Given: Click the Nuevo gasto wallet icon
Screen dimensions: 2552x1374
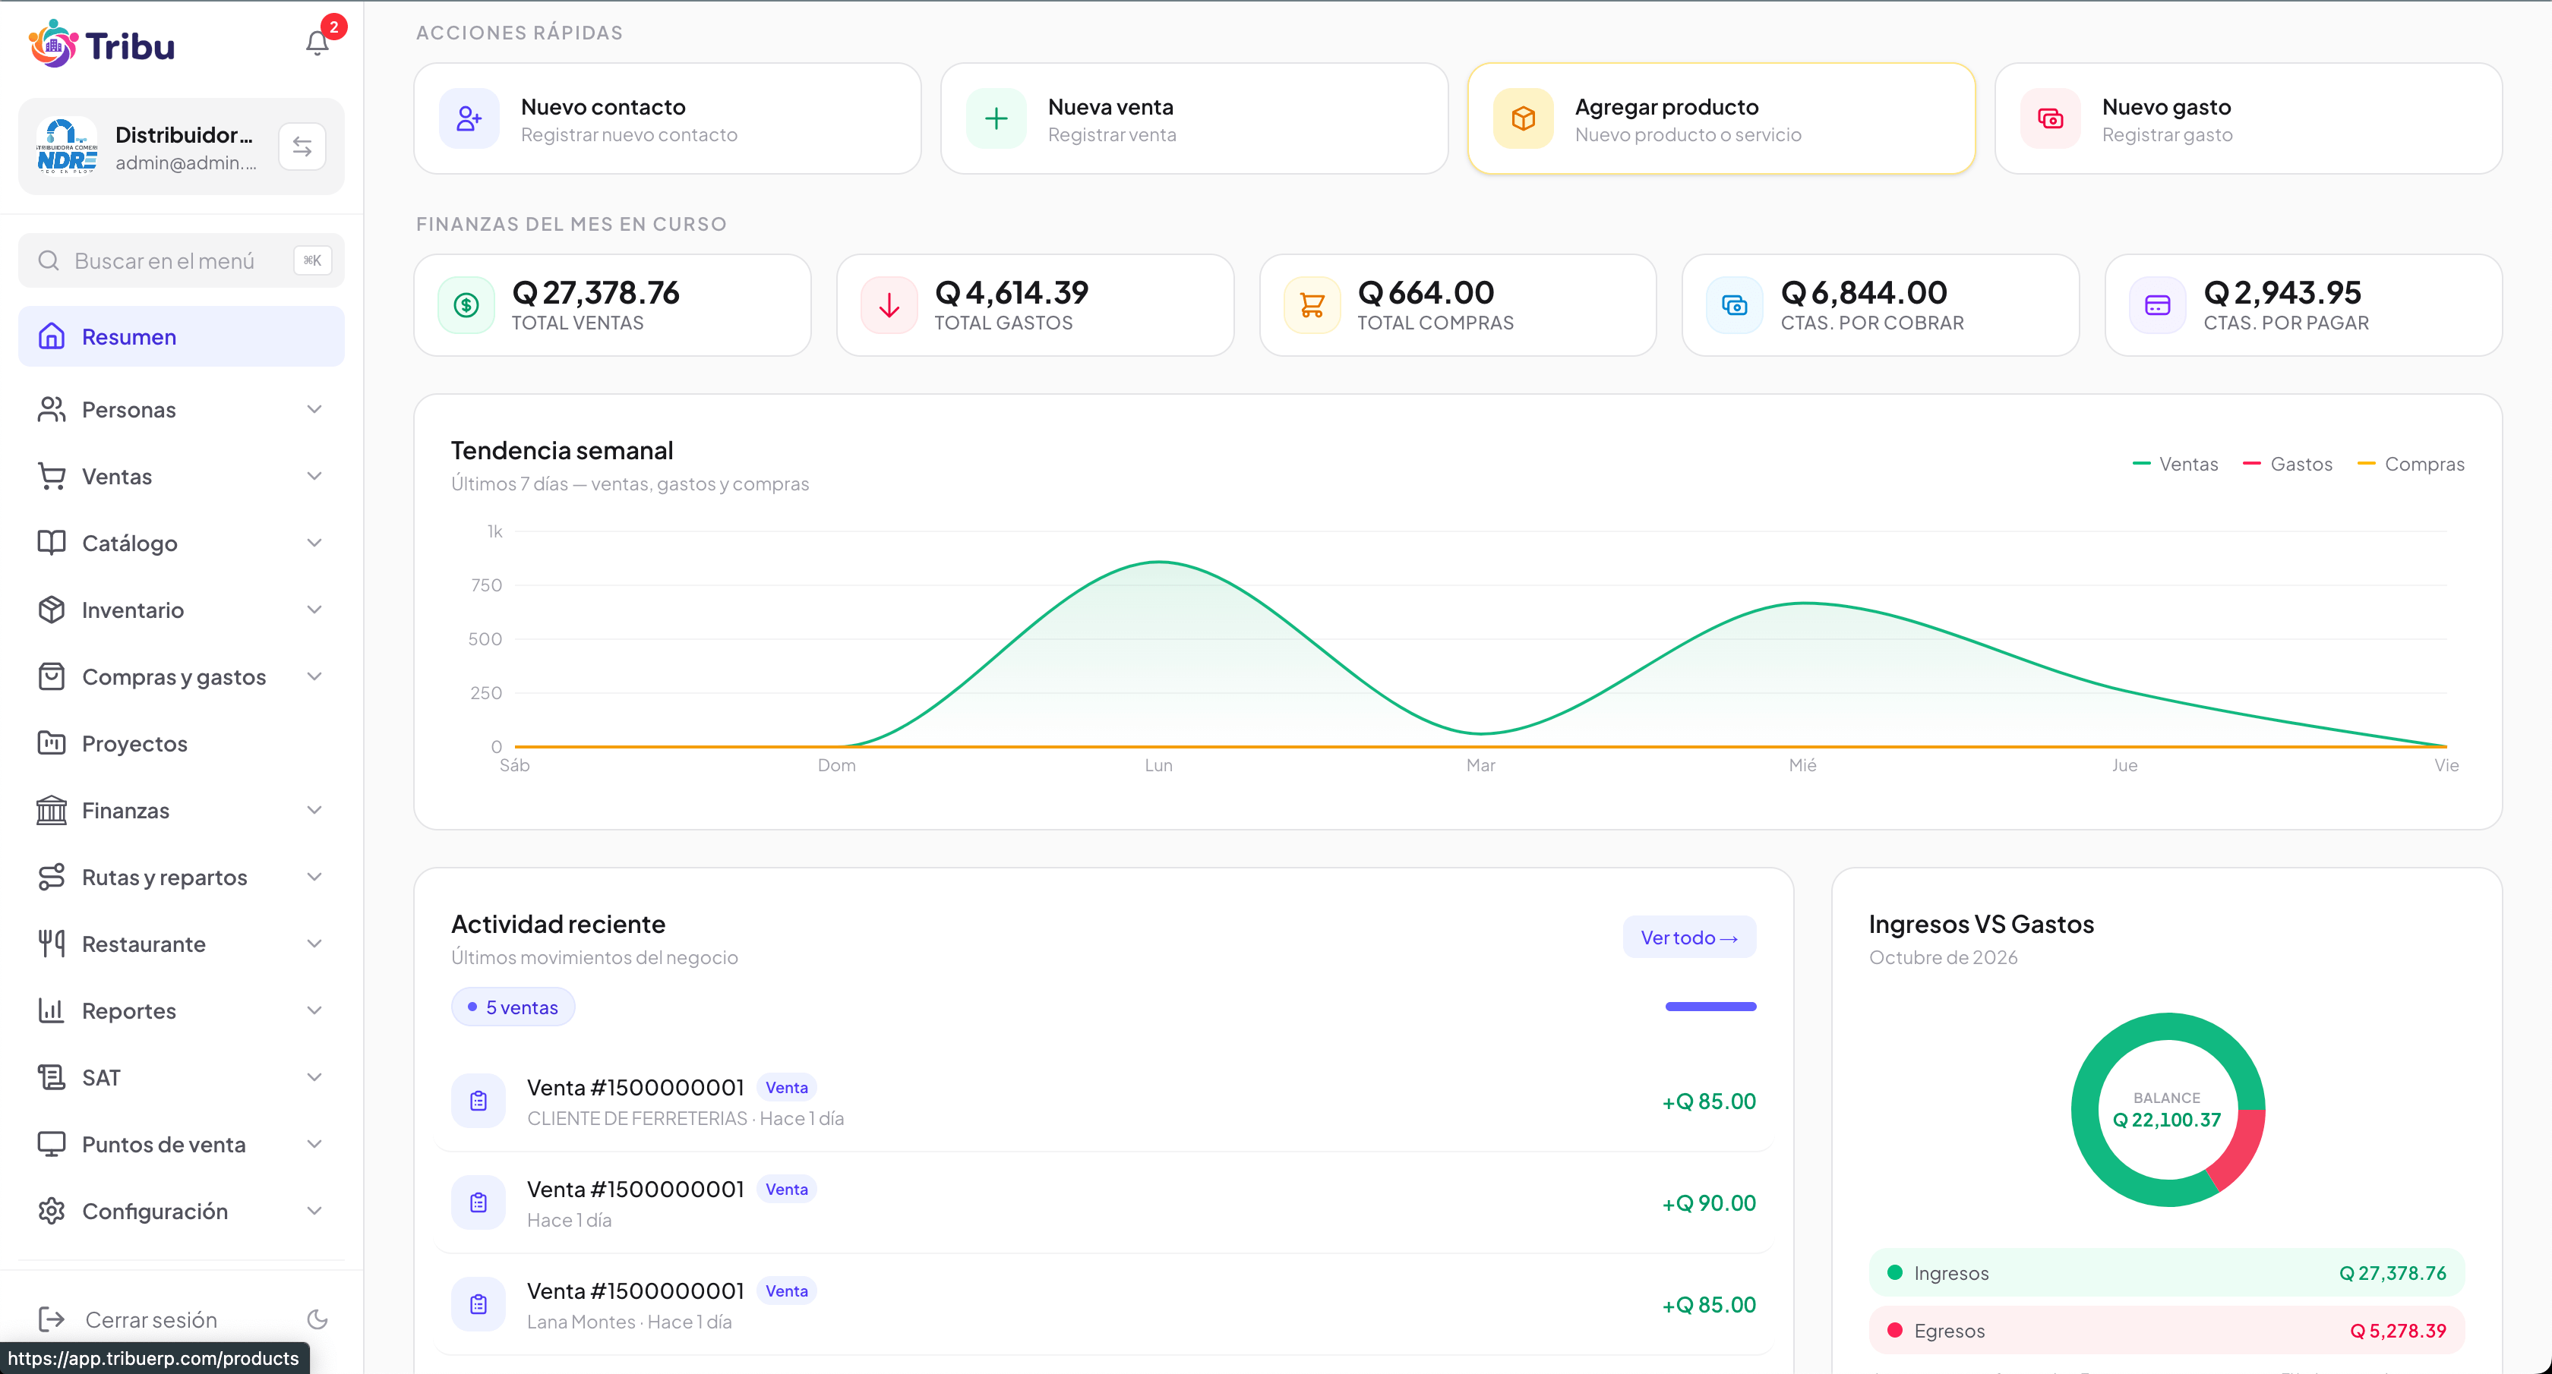Looking at the screenshot, I should pyautogui.click(x=2050, y=118).
